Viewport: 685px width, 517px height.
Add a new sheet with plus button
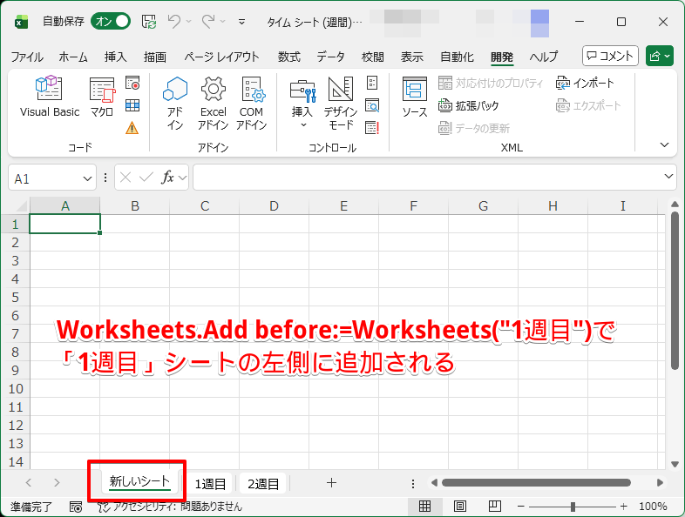pyautogui.click(x=331, y=482)
